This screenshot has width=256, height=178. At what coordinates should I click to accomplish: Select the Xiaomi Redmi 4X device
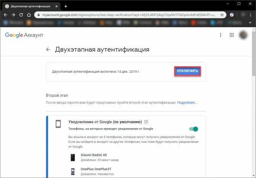[x=94, y=155]
